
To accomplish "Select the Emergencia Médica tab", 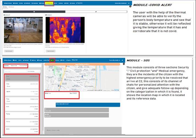I will click(23, 66).
